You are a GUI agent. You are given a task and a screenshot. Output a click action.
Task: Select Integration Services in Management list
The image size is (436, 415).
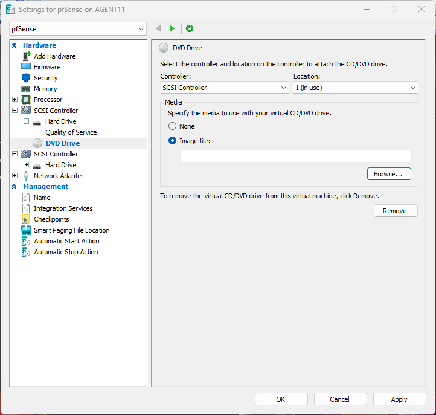[63, 208]
